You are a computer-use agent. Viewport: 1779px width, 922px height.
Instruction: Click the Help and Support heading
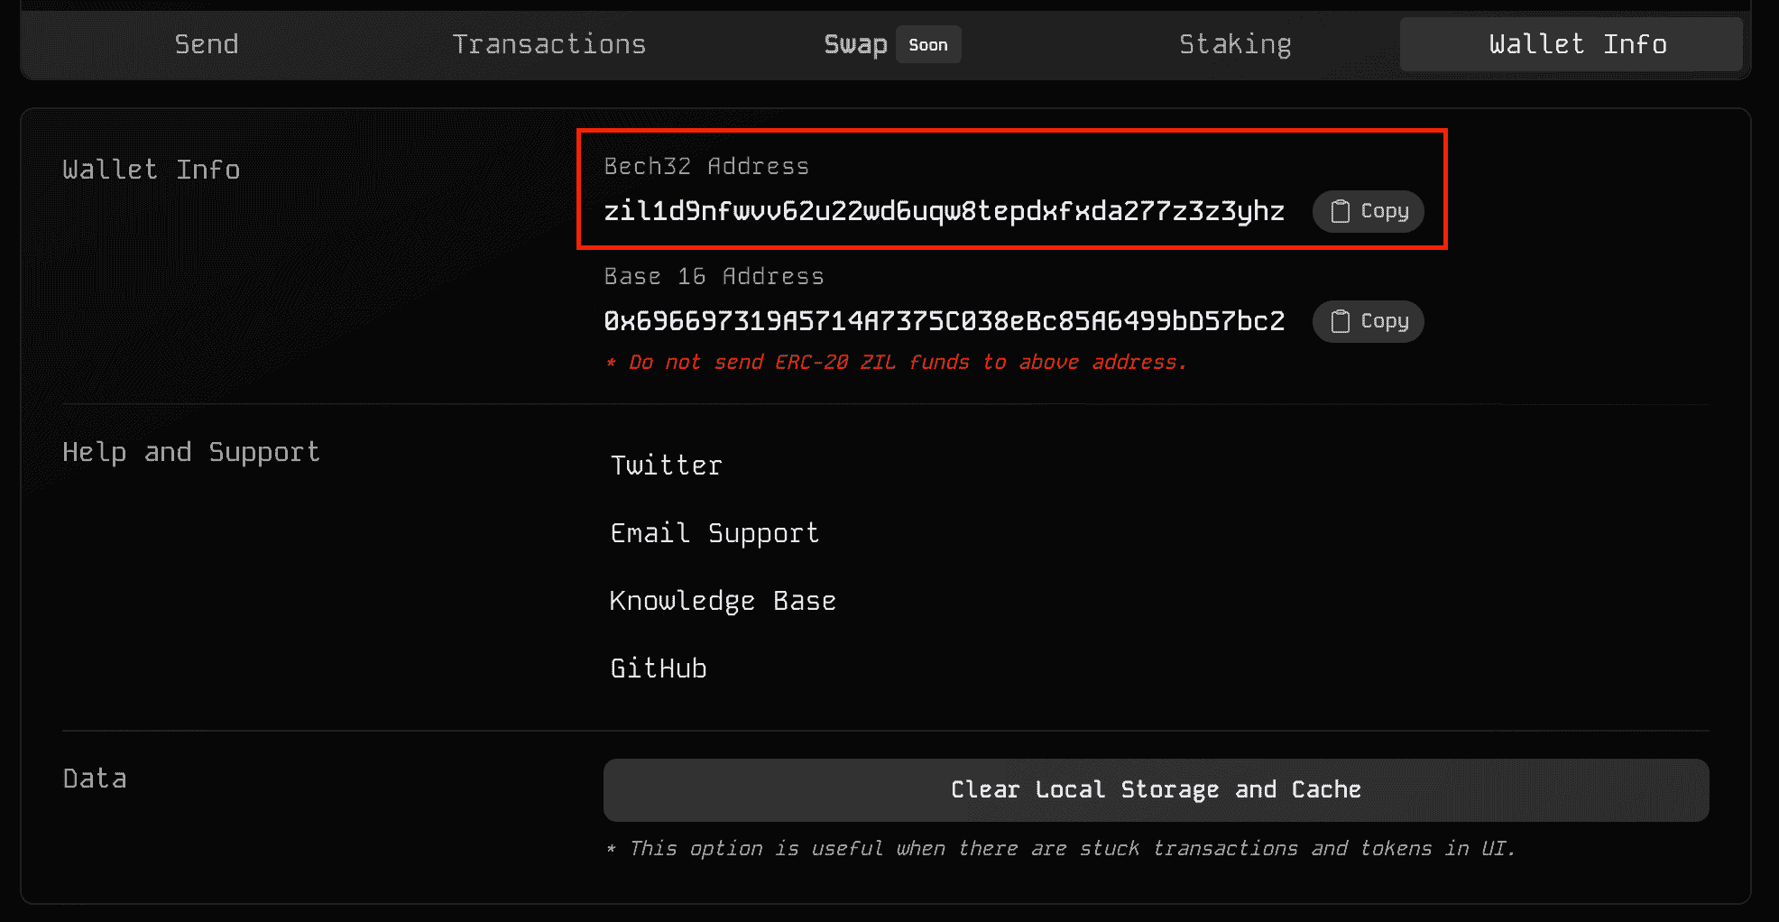(191, 452)
